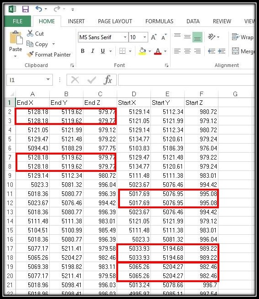The height and width of the screenshot is (299, 259).
Task: Open the font name dropdown
Action: pyautogui.click(x=125, y=37)
